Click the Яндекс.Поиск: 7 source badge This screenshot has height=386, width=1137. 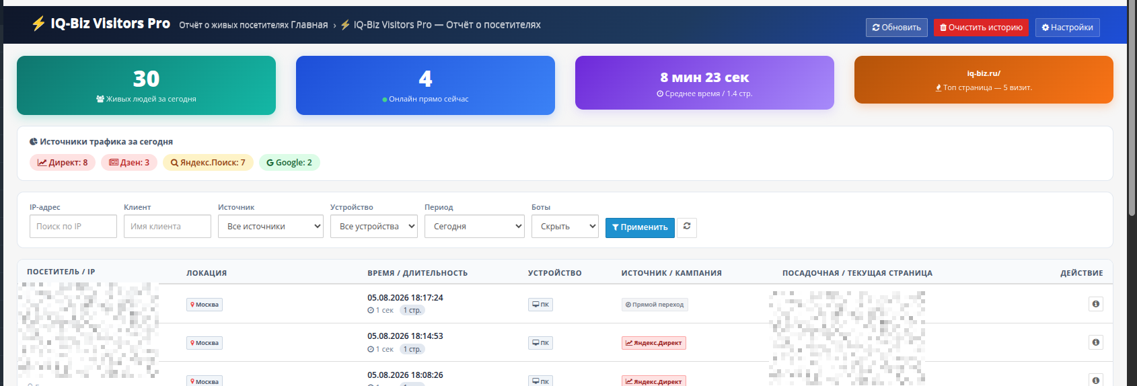[208, 163]
